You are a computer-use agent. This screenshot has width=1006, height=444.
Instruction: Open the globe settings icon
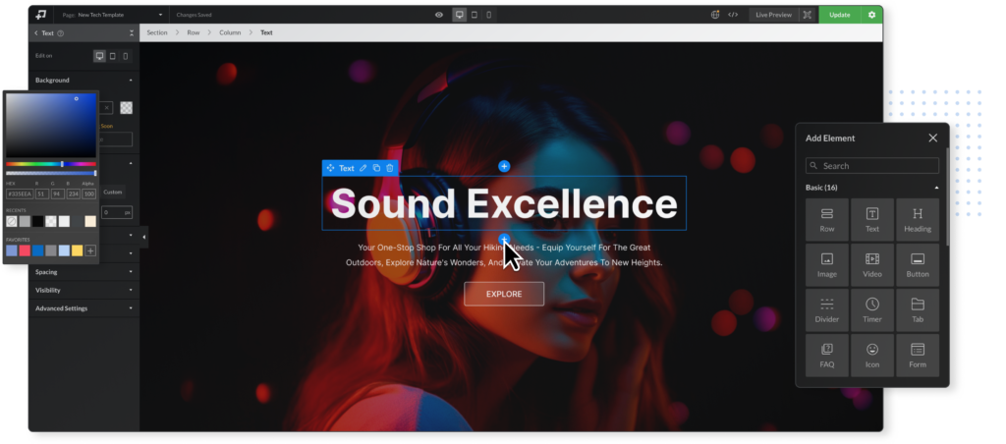pyautogui.click(x=715, y=15)
